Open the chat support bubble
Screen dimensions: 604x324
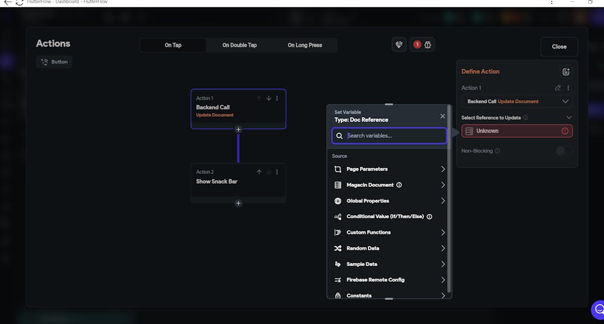tap(599, 309)
